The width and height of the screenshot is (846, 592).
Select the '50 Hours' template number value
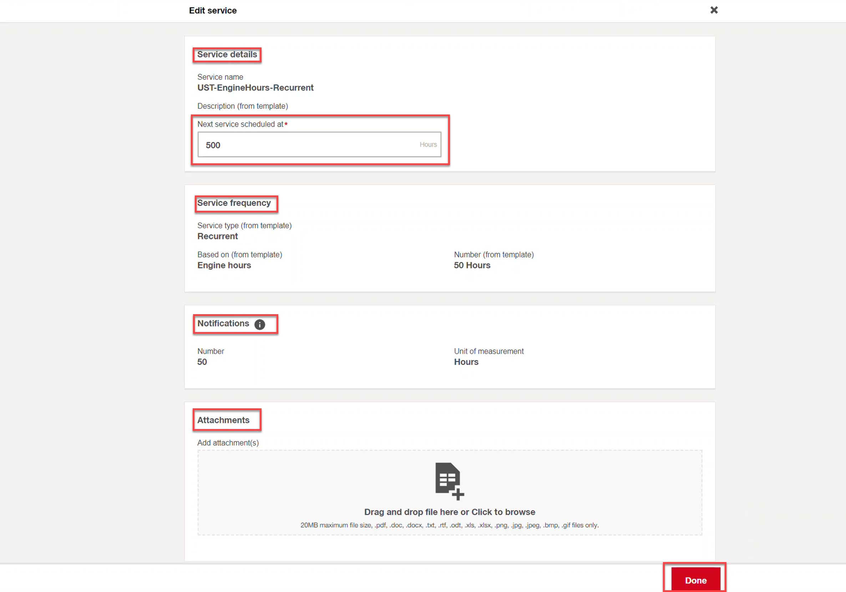pos(472,265)
